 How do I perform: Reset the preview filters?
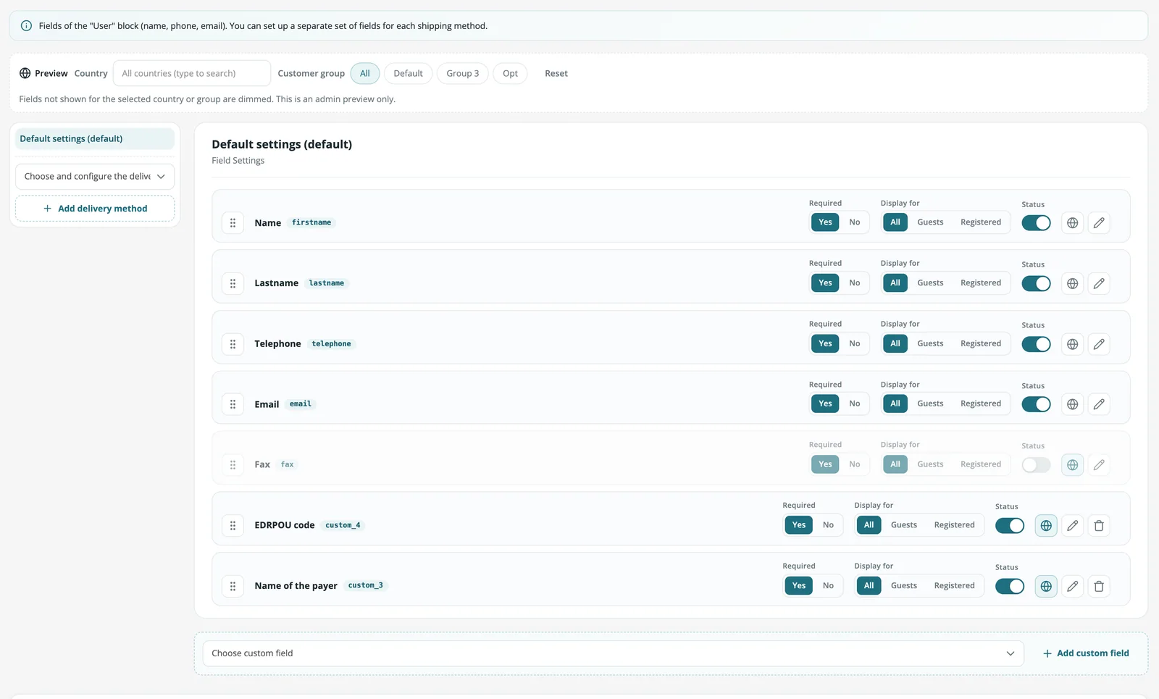coord(556,74)
